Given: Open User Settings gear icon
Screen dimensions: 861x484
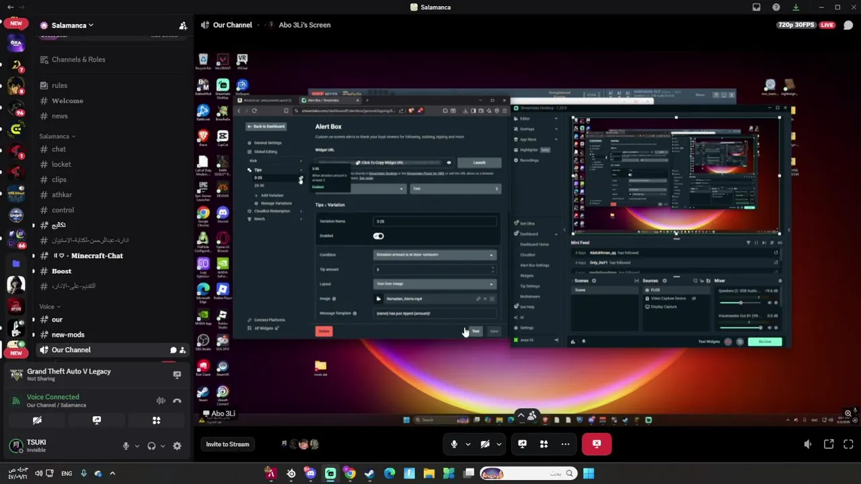Looking at the screenshot, I should click(x=177, y=446).
